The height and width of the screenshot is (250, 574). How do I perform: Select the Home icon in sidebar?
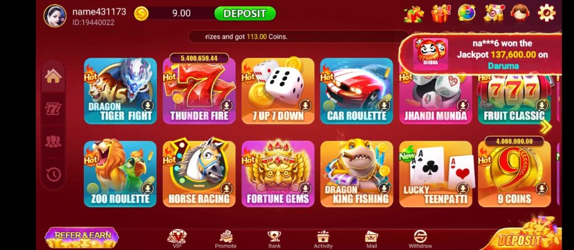click(x=53, y=76)
